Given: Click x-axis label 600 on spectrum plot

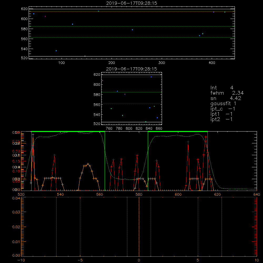Looking at the screenshot, I should pos(178,194).
